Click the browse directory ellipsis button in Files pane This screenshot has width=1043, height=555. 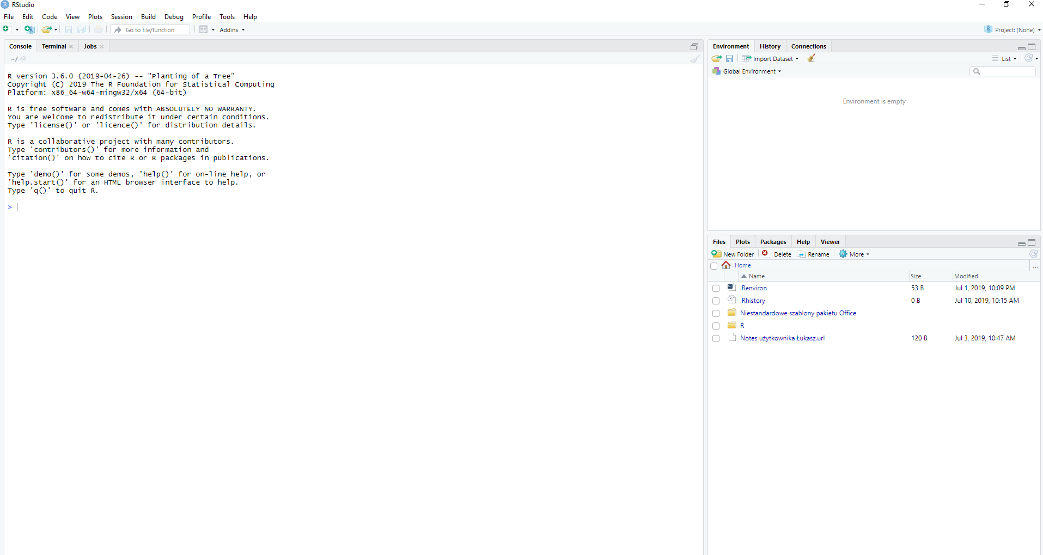coord(1035,266)
